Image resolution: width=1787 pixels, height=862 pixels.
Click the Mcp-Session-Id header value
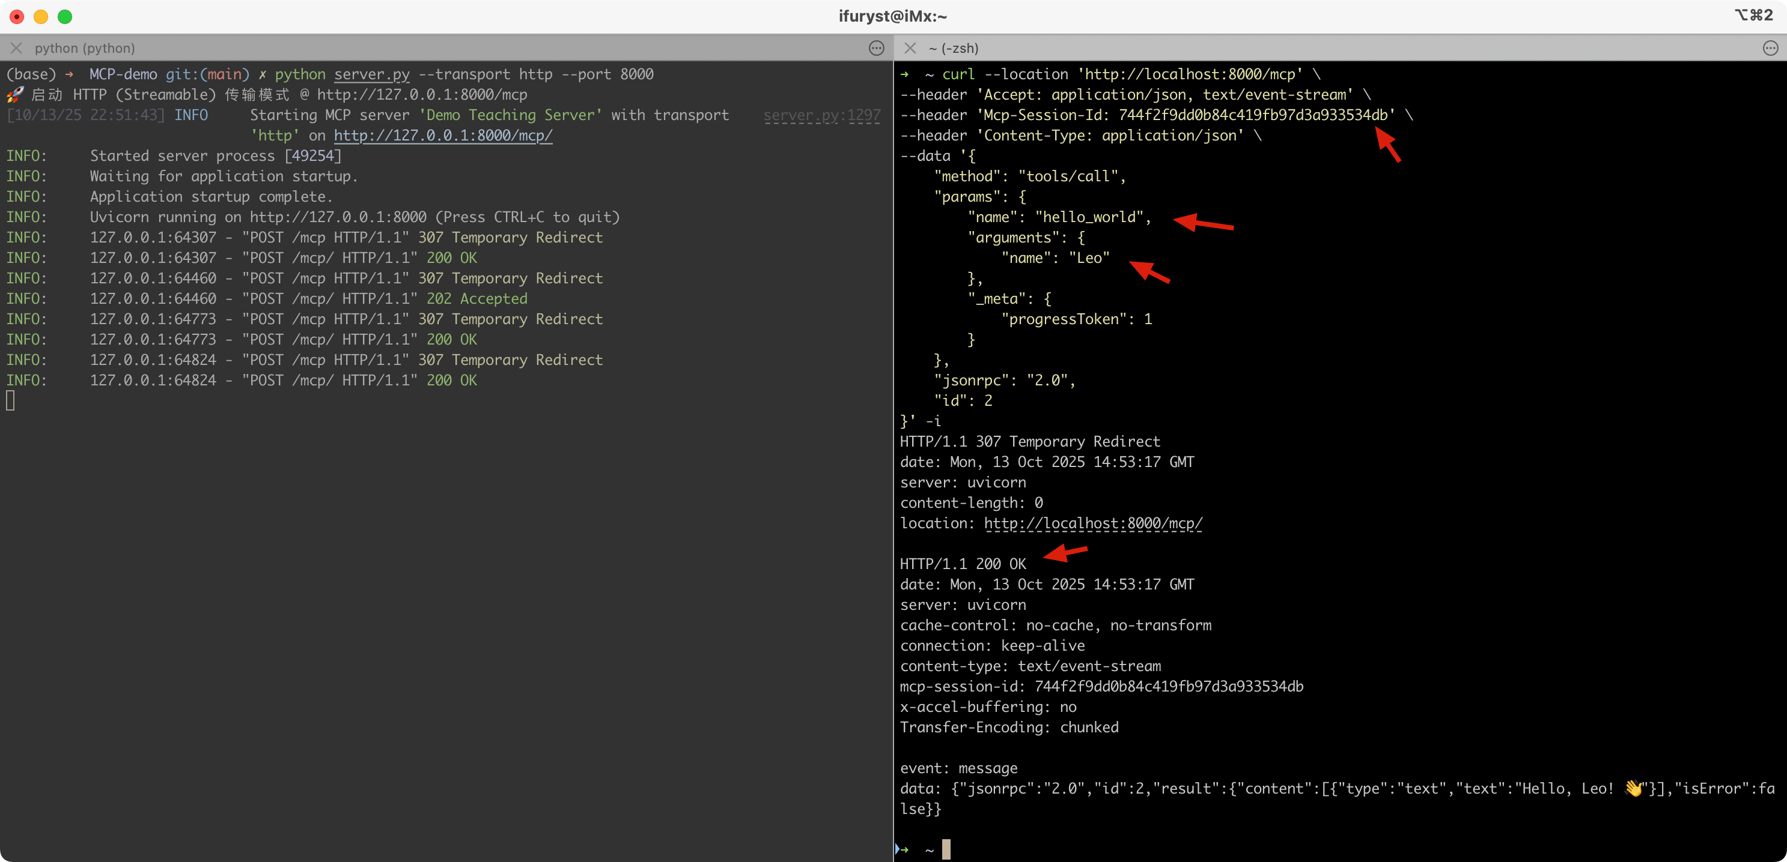pyautogui.click(x=1253, y=115)
